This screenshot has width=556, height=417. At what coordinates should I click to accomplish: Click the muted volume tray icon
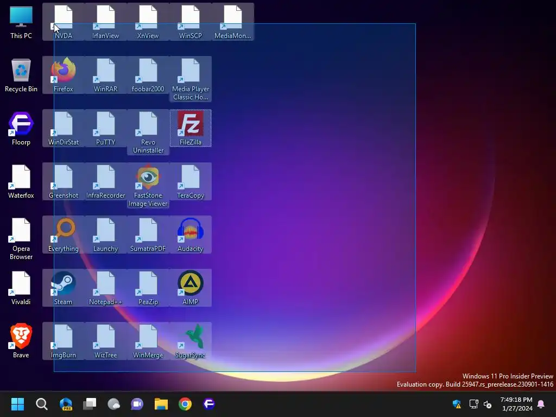tap(488, 404)
